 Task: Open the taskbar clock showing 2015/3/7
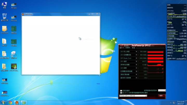[181, 103]
